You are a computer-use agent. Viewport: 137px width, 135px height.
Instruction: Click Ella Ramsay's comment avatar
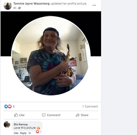pos(7,124)
